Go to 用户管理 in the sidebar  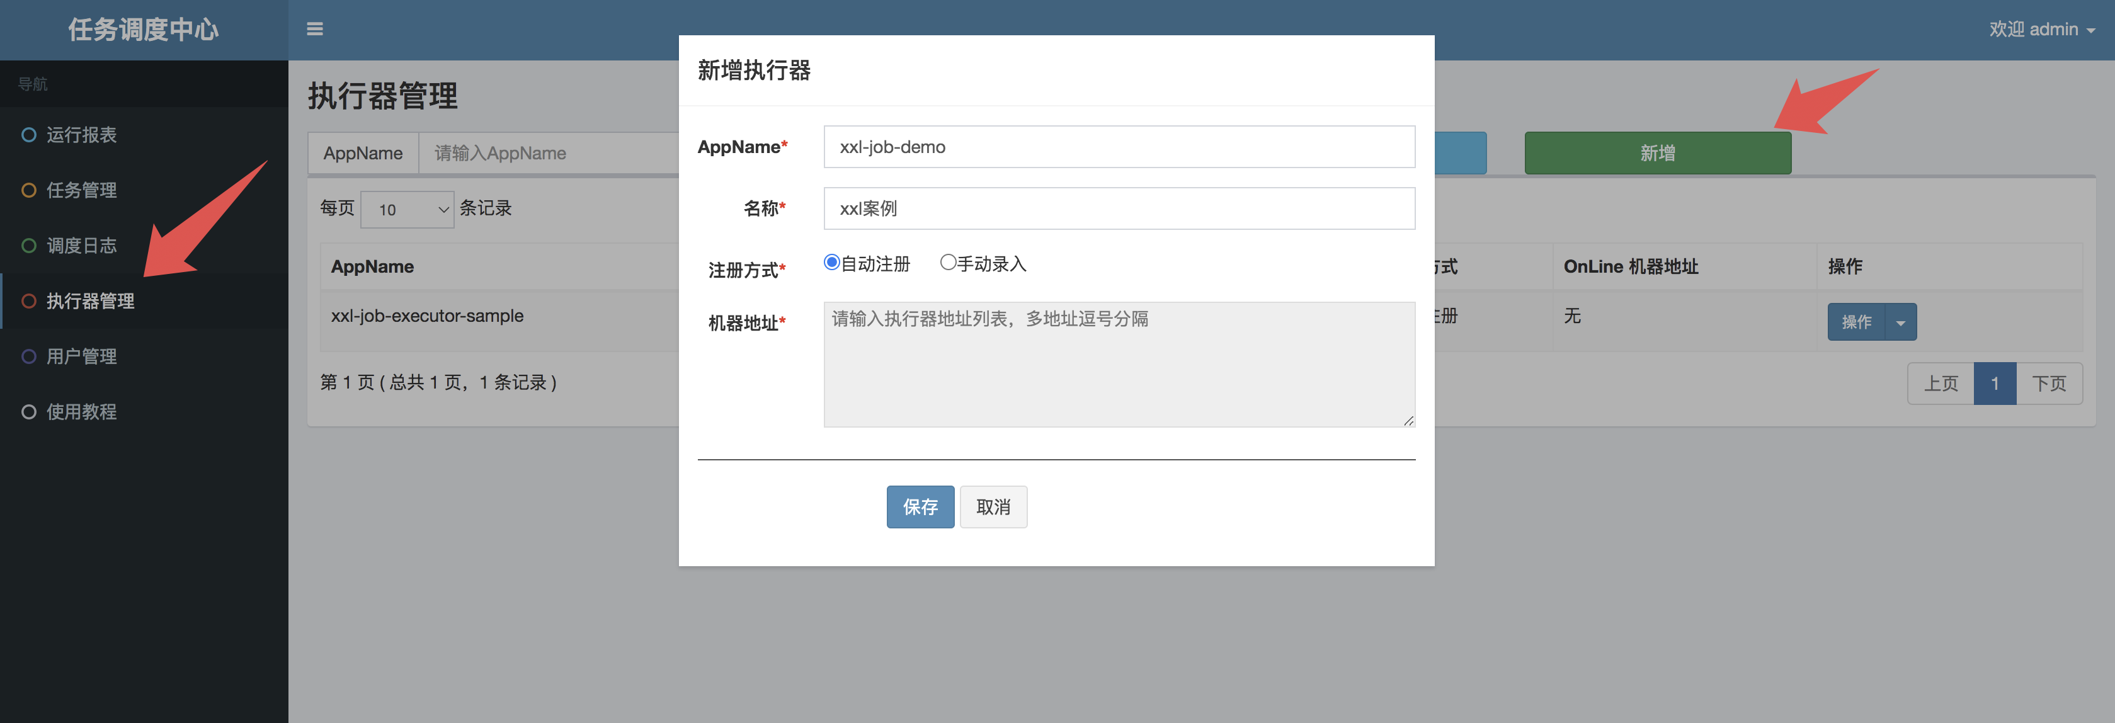click(81, 356)
